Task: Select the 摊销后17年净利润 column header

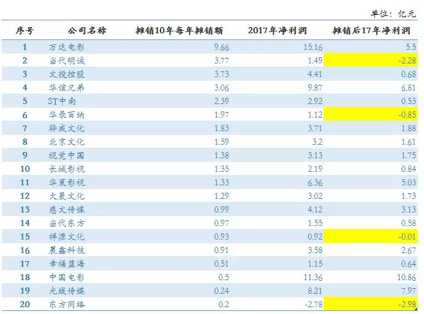Action: [371, 31]
